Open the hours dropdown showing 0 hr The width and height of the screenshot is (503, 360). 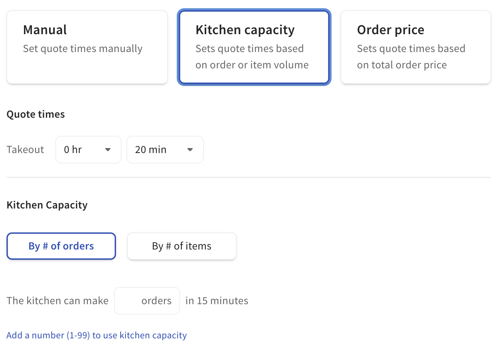tap(88, 149)
